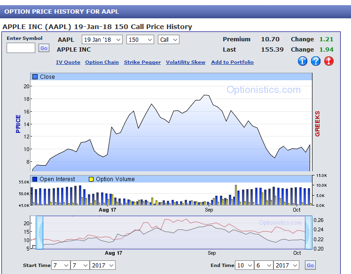Click the Go button beside Enter Symbol

[44, 48]
